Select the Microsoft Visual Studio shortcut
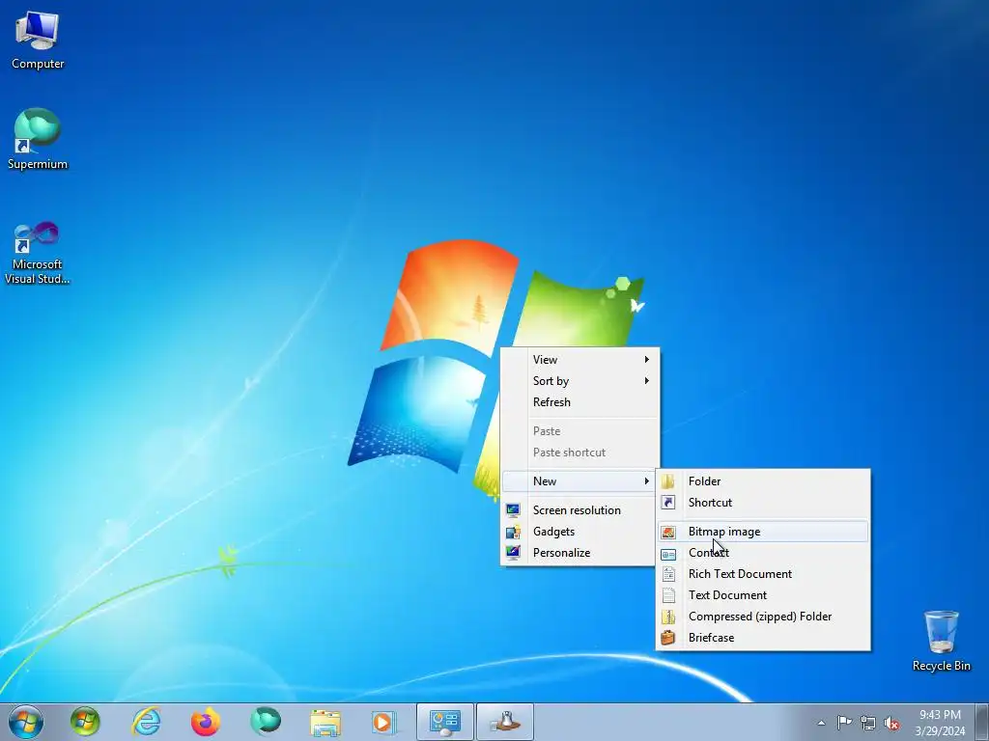 (38, 252)
